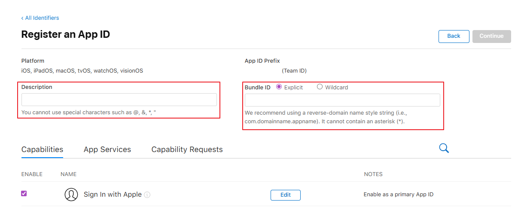The image size is (524, 210).
Task: Choose the Wildcard Bundle ID option
Action: pos(320,87)
